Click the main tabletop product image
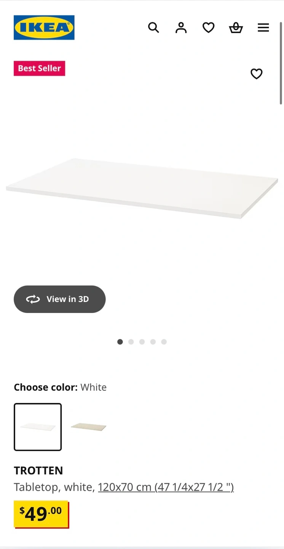This screenshot has height=549, width=284. pyautogui.click(x=142, y=188)
